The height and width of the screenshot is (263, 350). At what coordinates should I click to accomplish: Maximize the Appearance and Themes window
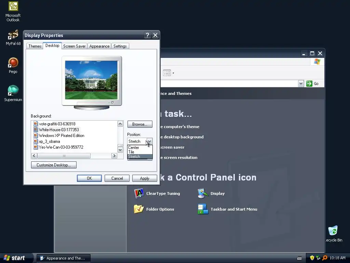click(x=312, y=53)
